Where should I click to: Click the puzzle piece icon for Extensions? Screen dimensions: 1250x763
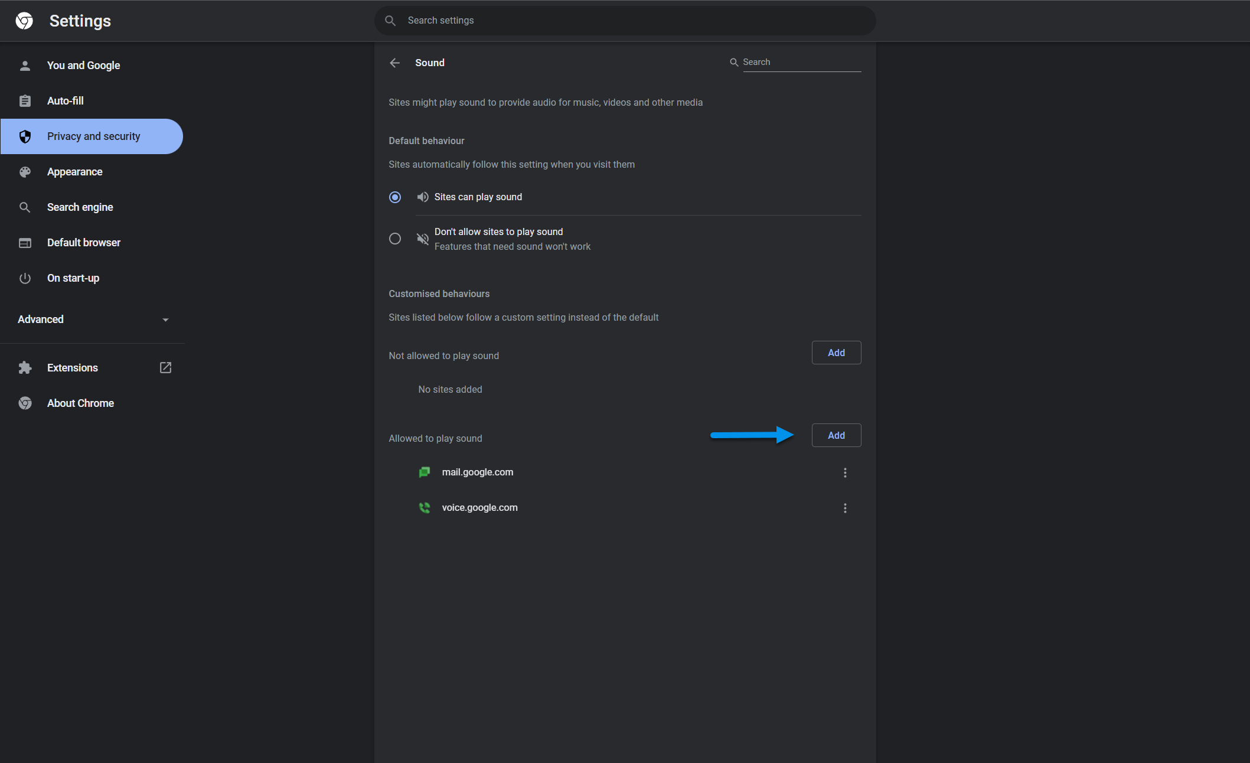[25, 368]
